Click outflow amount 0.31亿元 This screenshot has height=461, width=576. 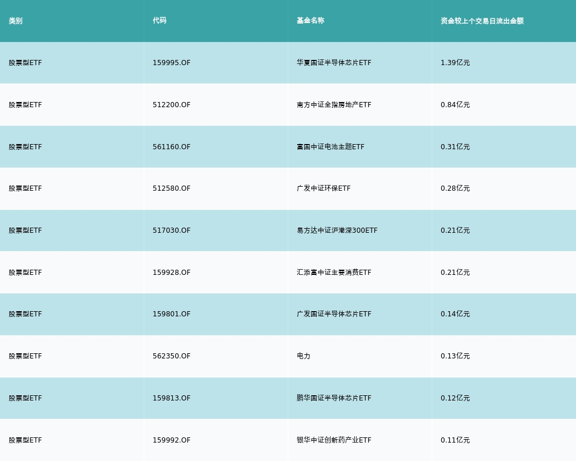455,147
